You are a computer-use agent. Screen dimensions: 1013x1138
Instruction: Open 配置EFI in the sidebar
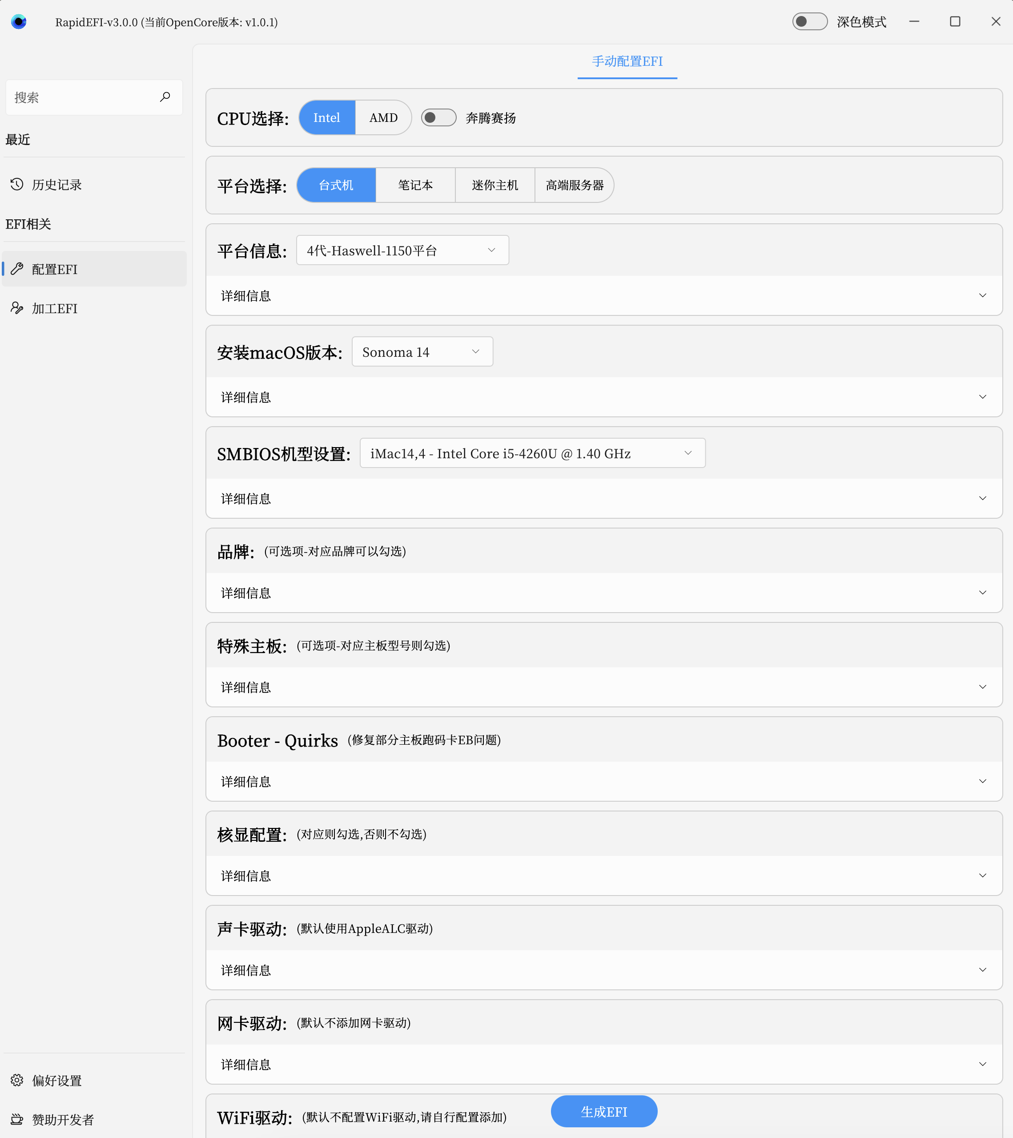[x=94, y=269]
